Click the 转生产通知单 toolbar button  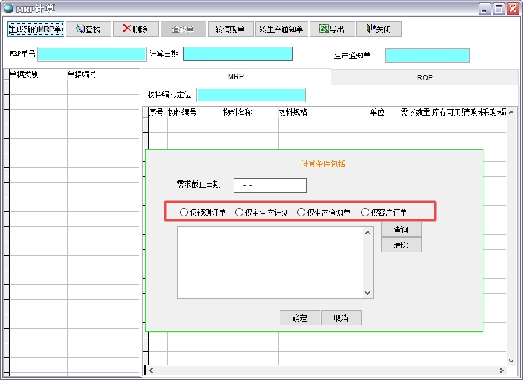tap(282, 29)
